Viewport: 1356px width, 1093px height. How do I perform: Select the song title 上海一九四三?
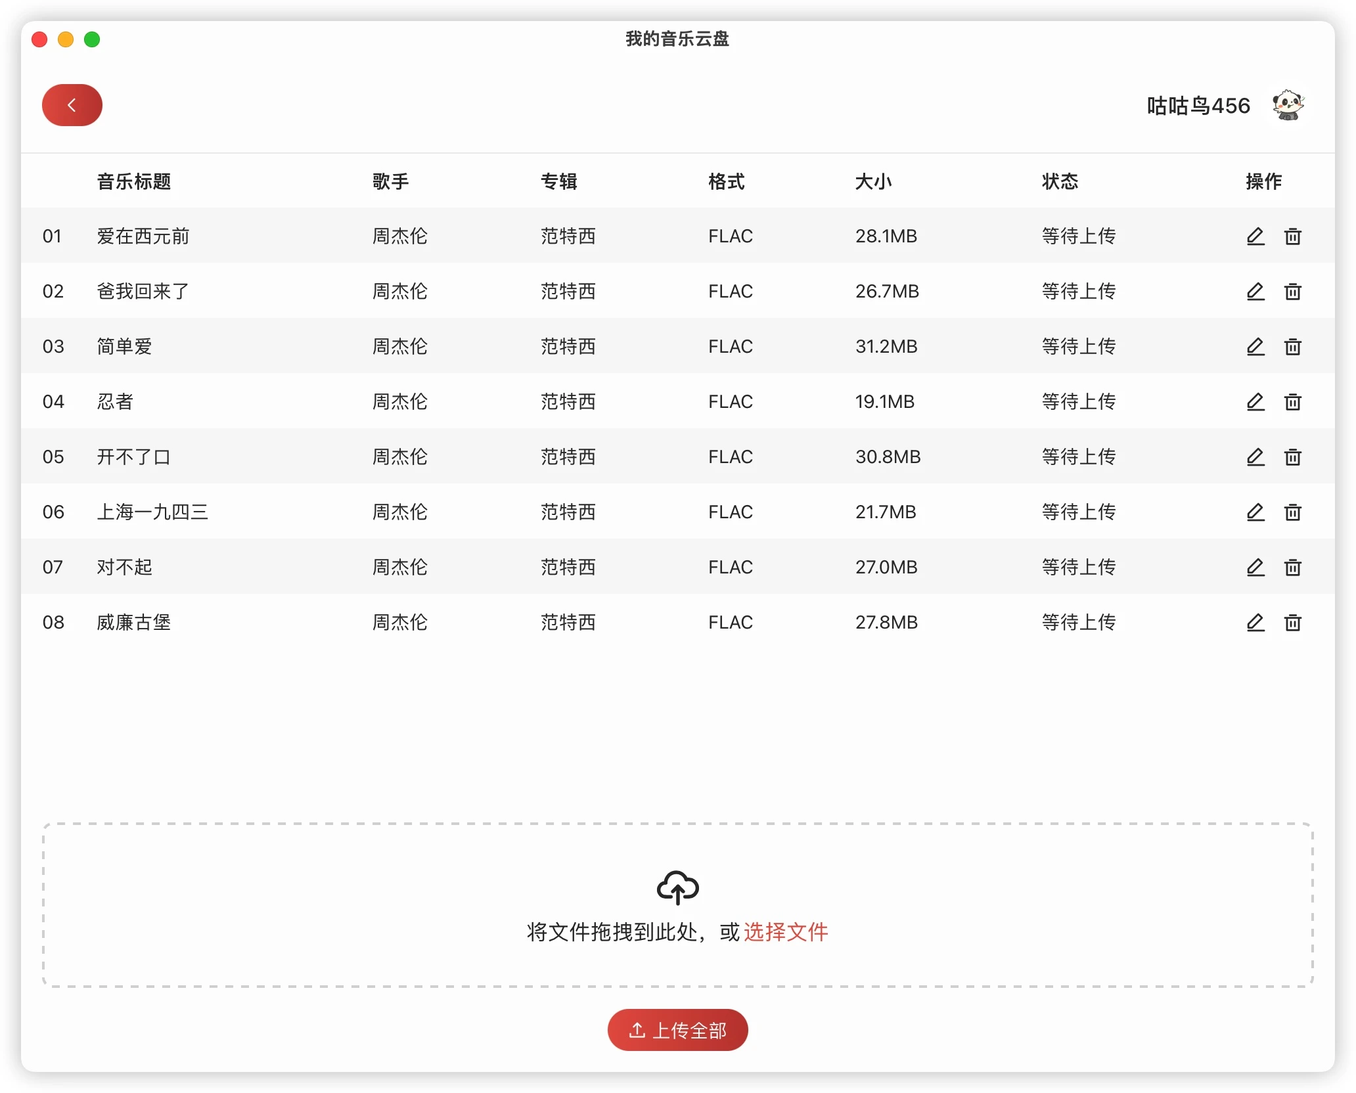point(152,512)
